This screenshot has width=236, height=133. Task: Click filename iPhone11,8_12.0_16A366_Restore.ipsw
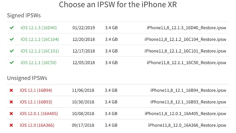click(x=187, y=125)
